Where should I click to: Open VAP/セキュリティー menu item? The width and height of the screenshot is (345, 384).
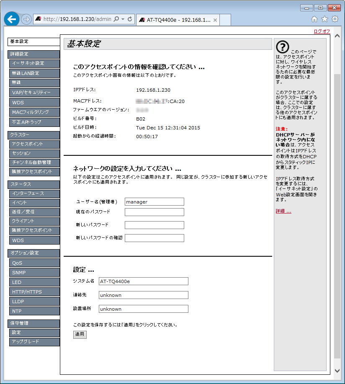coord(34,93)
